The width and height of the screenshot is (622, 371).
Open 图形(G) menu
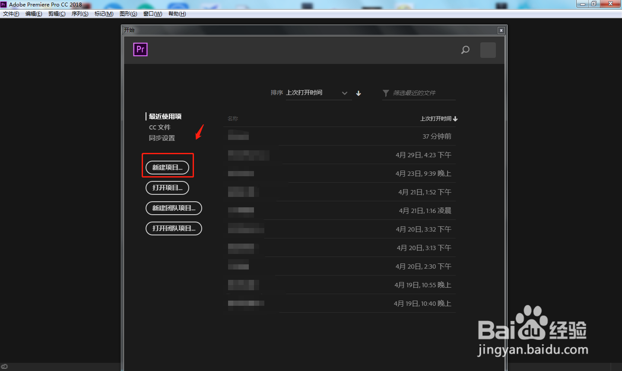(x=128, y=14)
